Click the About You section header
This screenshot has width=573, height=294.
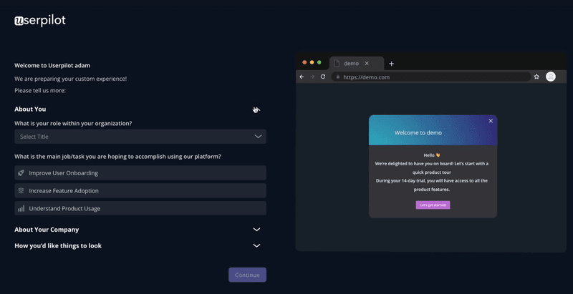30,109
